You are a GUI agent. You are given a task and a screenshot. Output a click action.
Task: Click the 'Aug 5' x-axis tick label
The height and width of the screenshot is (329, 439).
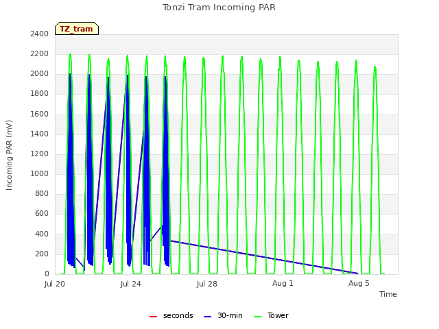point(359,283)
